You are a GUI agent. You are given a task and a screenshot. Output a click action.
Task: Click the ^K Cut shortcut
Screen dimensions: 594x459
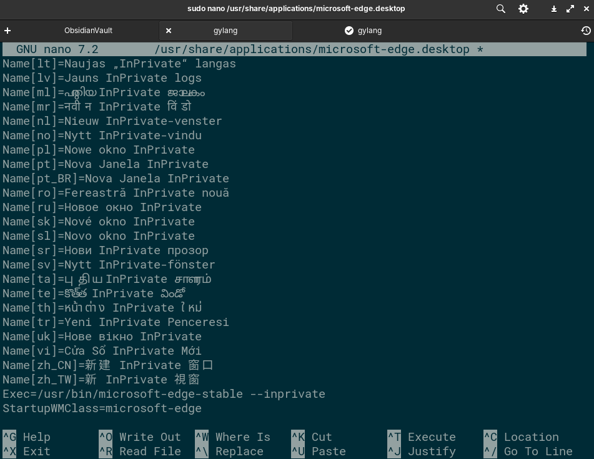[x=312, y=437]
